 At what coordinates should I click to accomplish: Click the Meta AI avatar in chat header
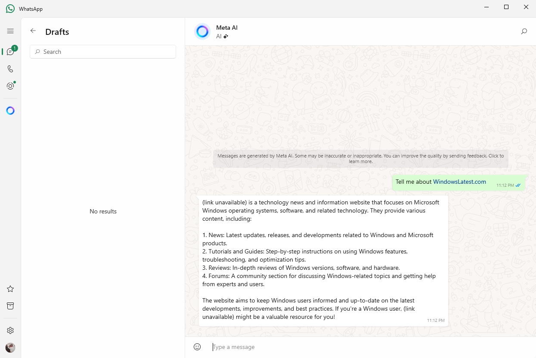pos(202,31)
